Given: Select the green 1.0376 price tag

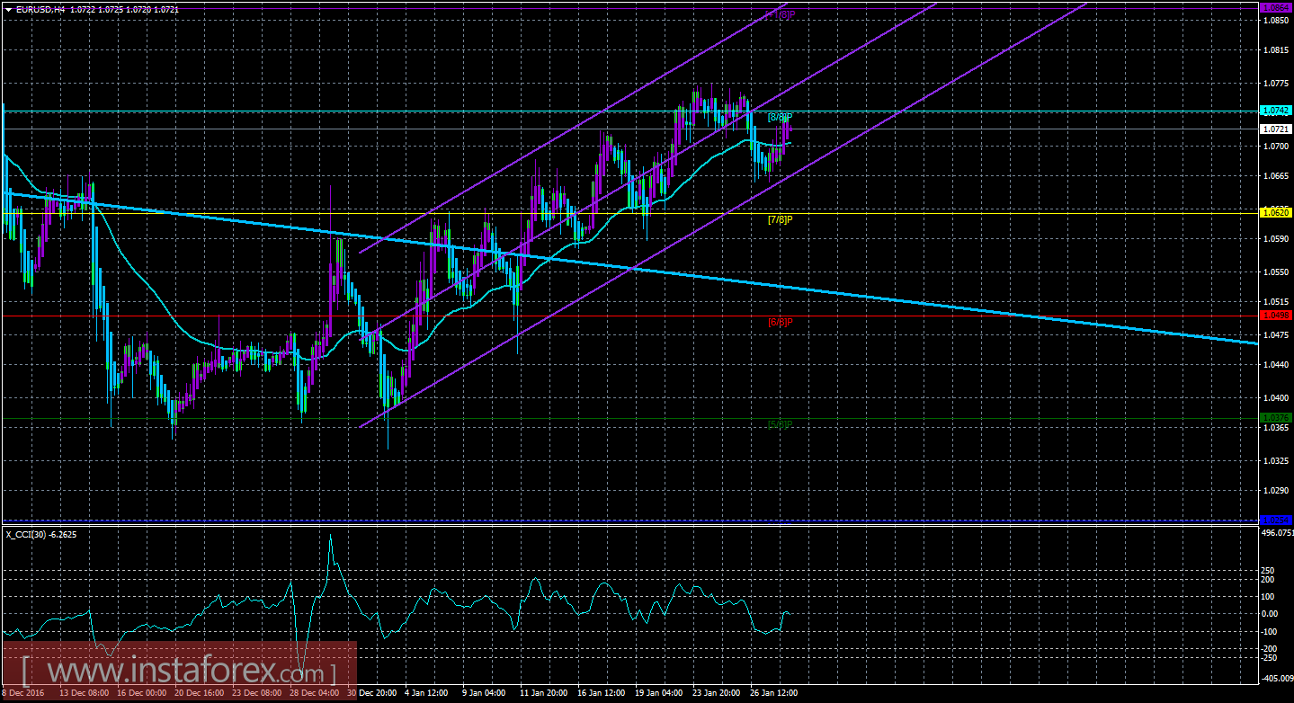Looking at the screenshot, I should click(x=1276, y=417).
